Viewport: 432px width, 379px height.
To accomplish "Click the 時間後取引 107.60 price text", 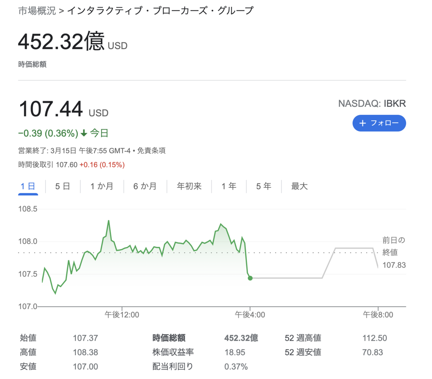I will coord(67,164).
